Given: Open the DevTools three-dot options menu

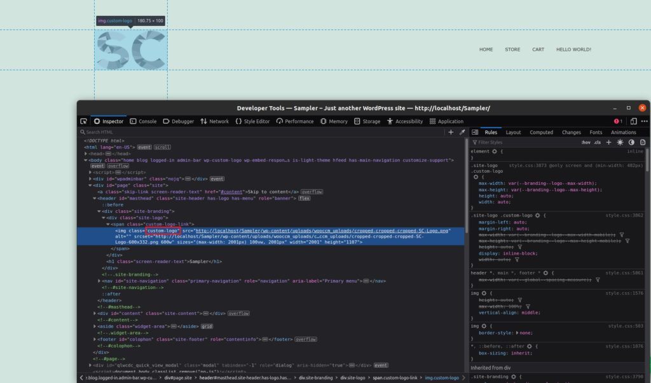Looking at the screenshot, I should pos(645,121).
